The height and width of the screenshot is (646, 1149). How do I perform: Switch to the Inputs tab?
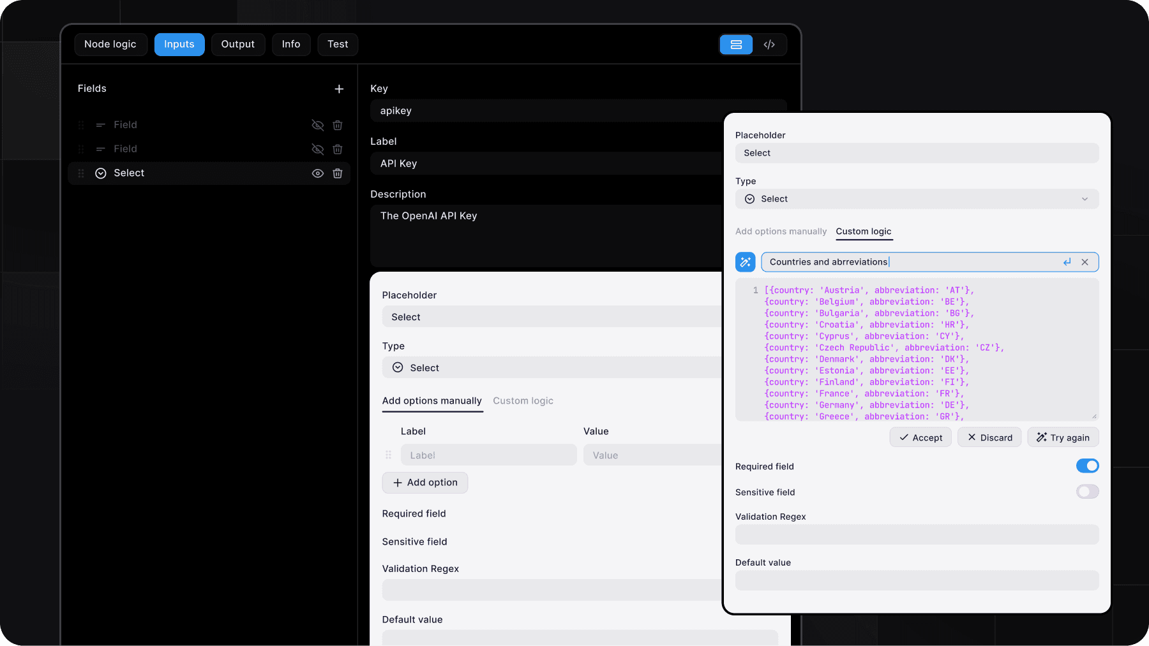[179, 45]
